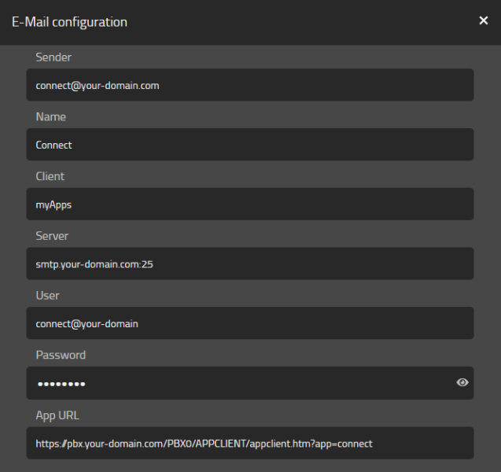Click the password dots in Password field
This screenshot has width=501, height=472.
(61, 384)
